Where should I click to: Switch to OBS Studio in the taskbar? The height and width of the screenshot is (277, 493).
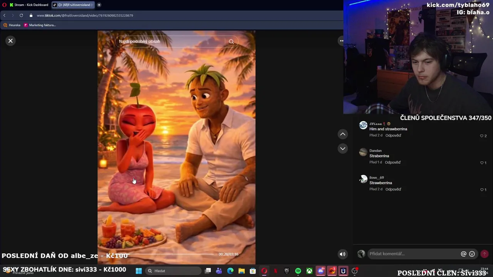354,271
